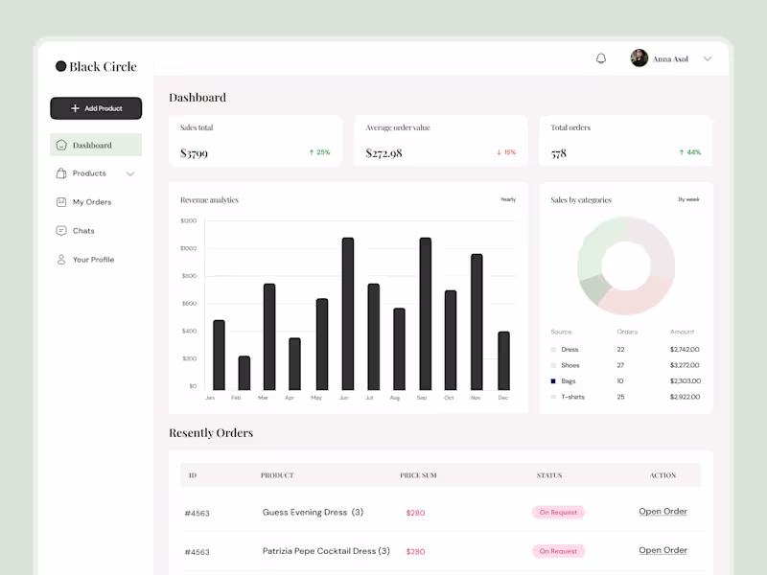Click Open Order for Guess Evening Dress
This screenshot has height=575, width=767.
(x=663, y=511)
